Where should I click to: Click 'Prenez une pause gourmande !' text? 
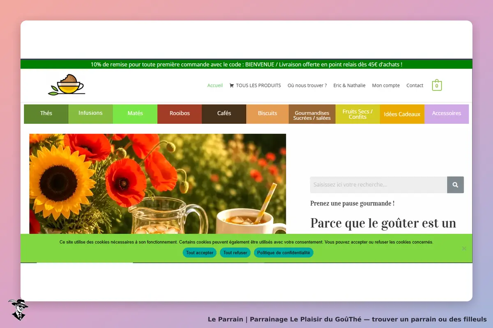352,203
